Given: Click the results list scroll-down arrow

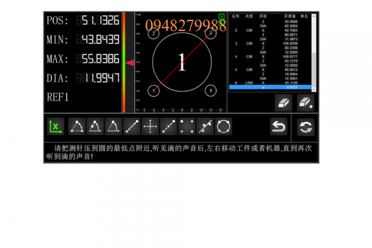Looking at the screenshot, I should [x=314, y=89].
